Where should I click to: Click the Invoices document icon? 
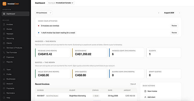pos(4,24)
